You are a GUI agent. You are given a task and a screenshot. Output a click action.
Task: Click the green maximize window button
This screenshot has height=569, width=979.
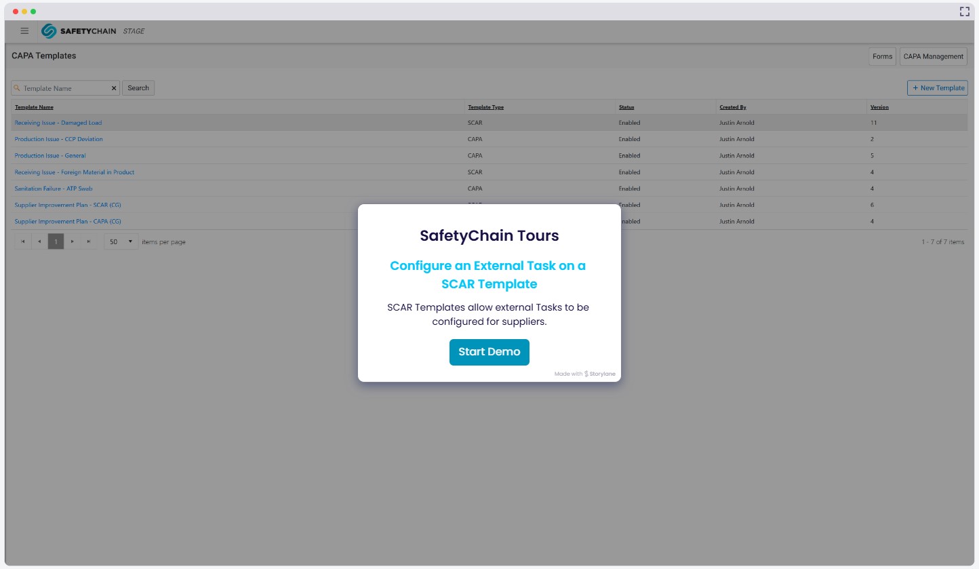(33, 12)
